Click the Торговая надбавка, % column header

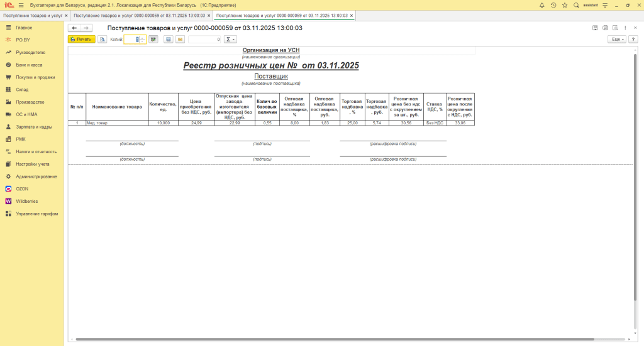(x=352, y=107)
